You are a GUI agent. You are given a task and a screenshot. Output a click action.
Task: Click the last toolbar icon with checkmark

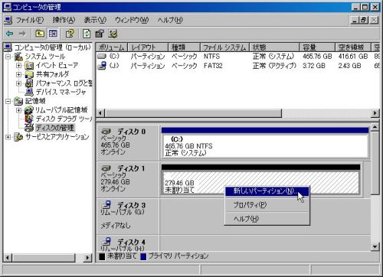coord(113,34)
